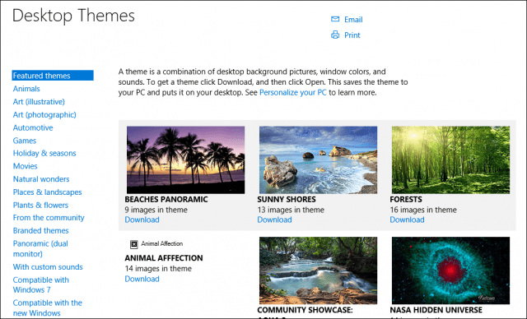Download the Animal Affection theme
Screen dimensions: 527x319
coord(142,279)
